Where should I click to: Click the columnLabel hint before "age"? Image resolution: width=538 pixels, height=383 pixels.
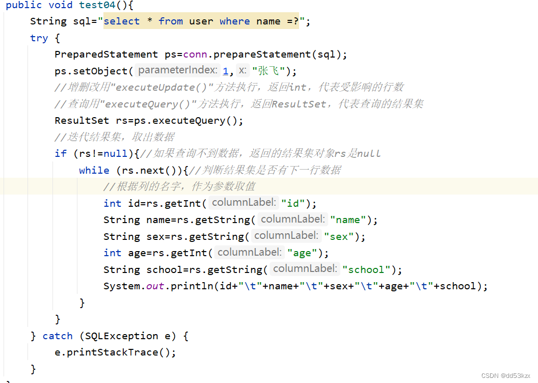point(249,252)
